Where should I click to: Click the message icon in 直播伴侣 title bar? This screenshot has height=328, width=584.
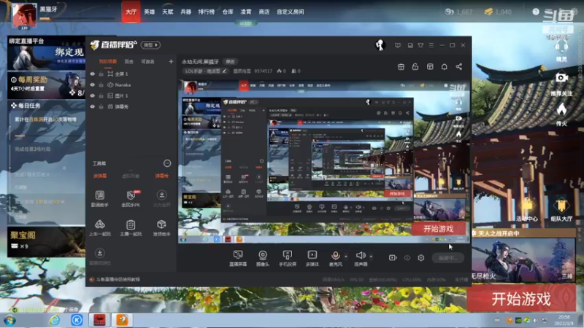[398, 45]
